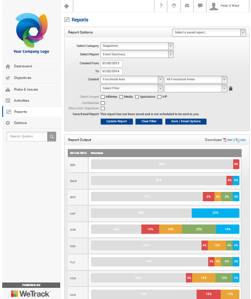This screenshot has height=299, width=251.
Task: Toggle Show Sub-Objectives checkbox
Action: pos(103,108)
